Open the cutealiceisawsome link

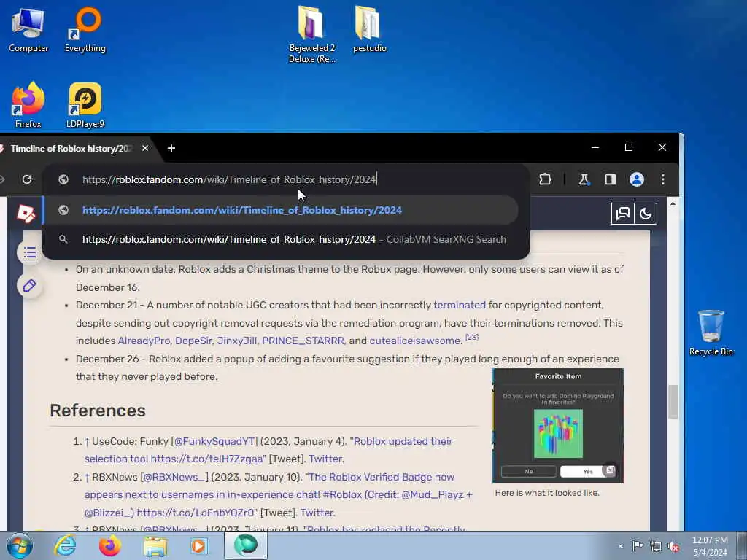click(x=415, y=341)
